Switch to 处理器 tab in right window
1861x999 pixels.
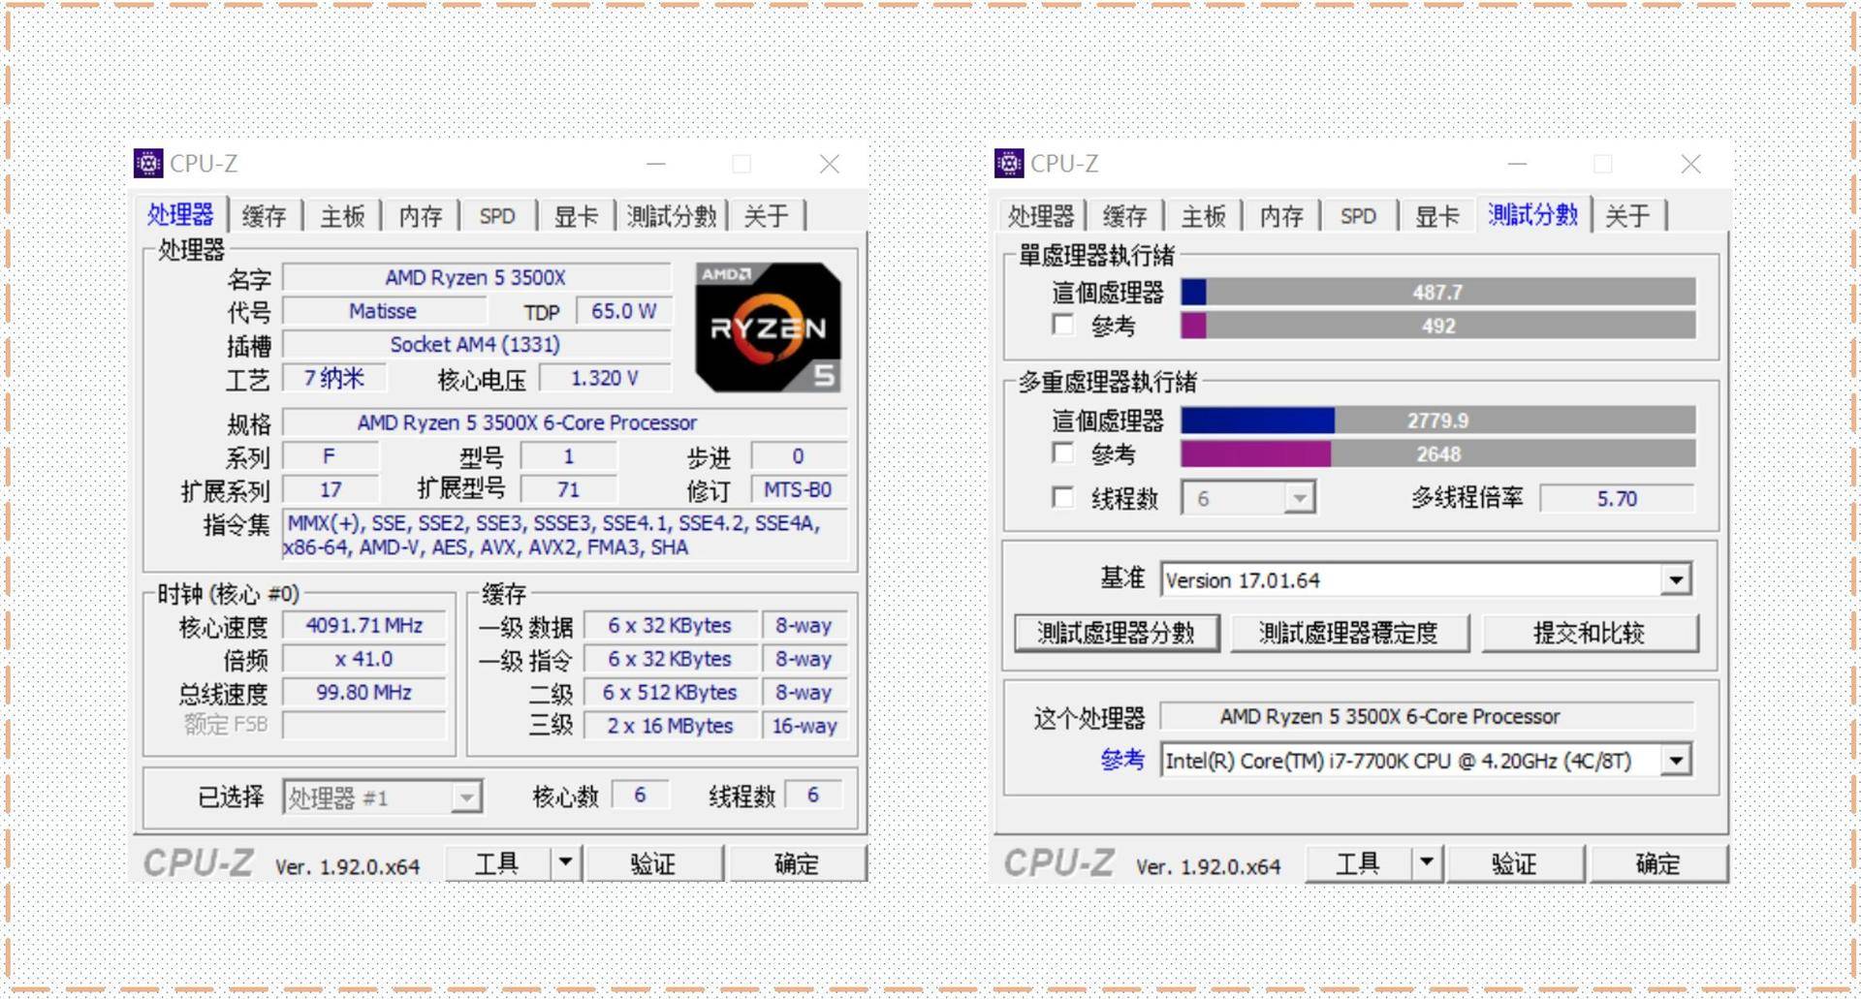[1041, 216]
